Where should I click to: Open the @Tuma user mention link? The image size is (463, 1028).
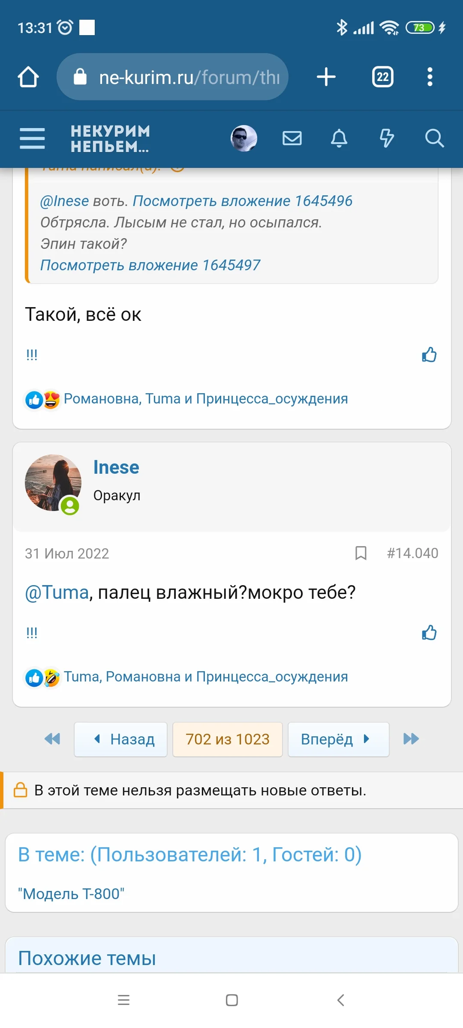(56, 592)
